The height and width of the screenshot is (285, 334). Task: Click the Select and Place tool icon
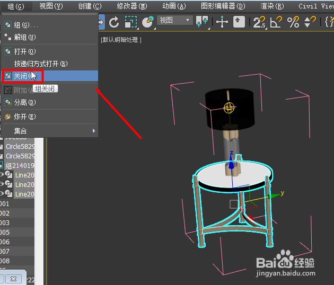[148, 22]
